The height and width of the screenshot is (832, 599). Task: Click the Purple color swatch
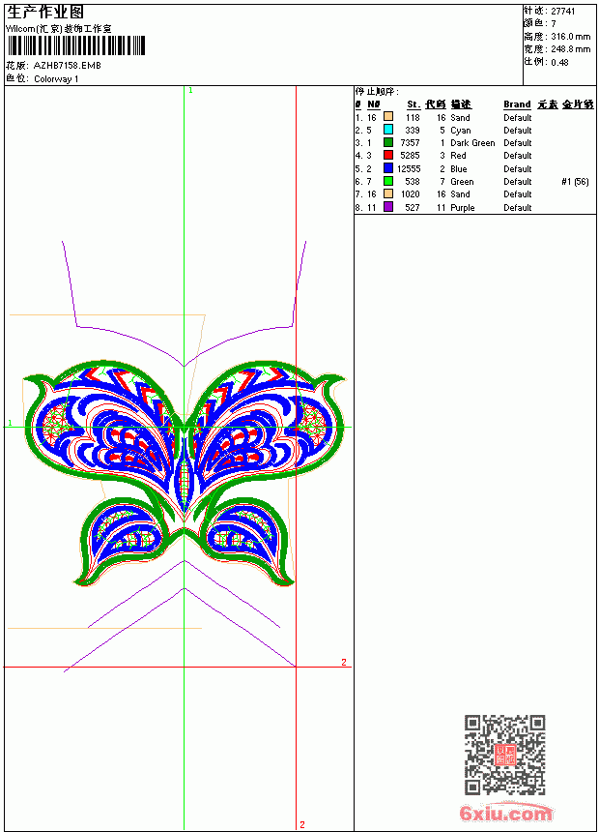pos(388,207)
